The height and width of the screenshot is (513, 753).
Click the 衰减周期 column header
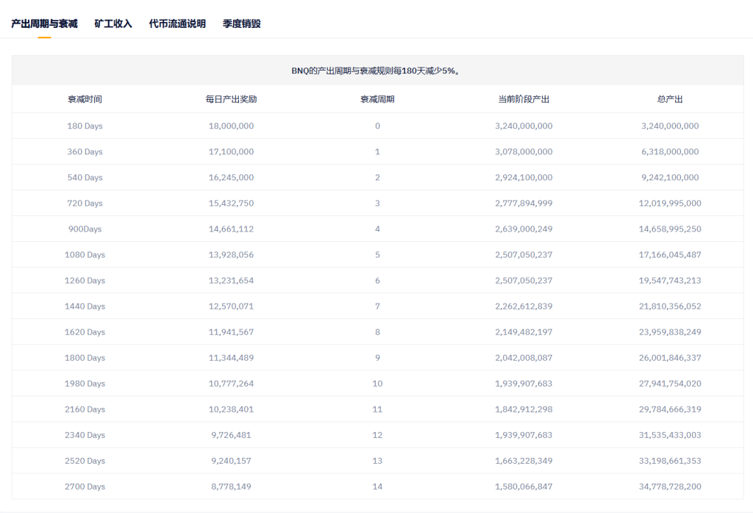(377, 99)
